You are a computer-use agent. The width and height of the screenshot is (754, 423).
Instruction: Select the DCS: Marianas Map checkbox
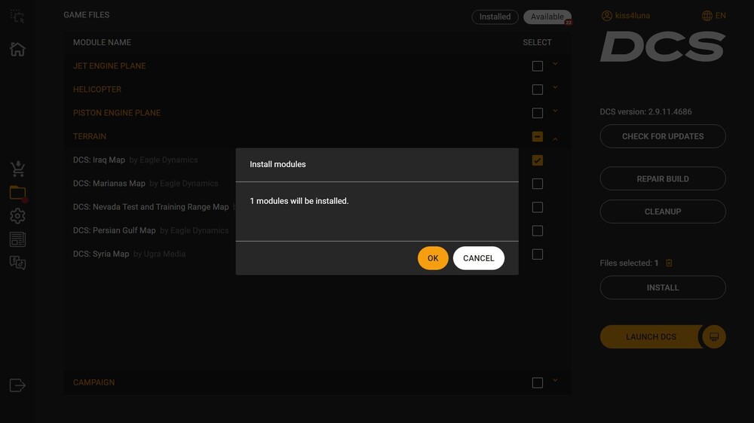[538, 184]
